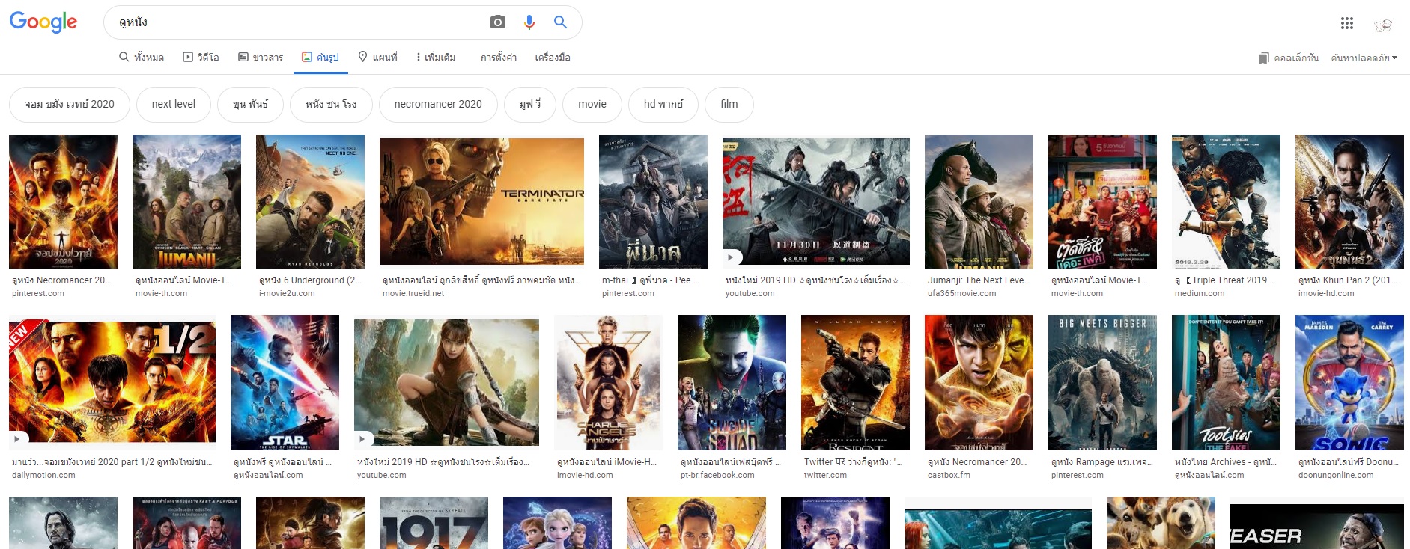This screenshot has height=549, width=1410.
Task: Open the Jumanji Next Level ufa365movie image
Action: (979, 201)
